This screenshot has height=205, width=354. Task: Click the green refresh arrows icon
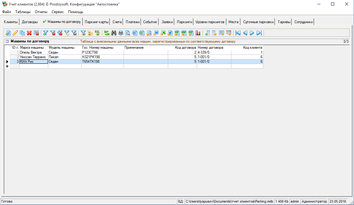107,33
